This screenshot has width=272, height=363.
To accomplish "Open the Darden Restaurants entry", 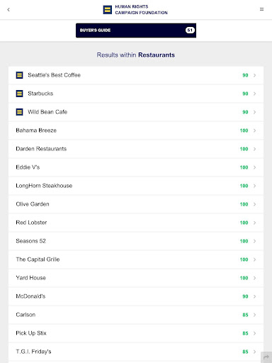I will point(136,149).
